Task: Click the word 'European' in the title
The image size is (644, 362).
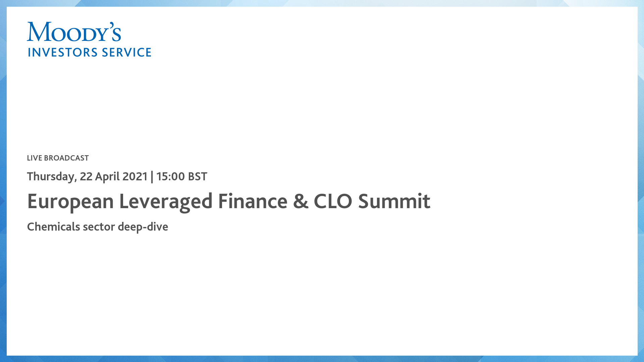Action: [x=70, y=201]
